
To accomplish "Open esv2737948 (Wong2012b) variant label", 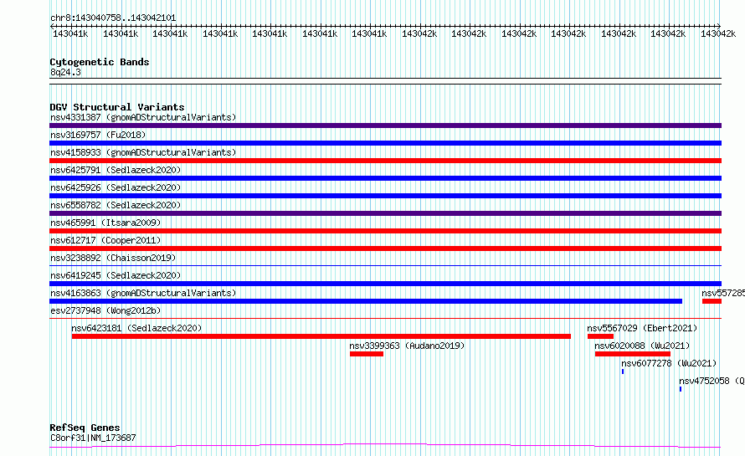I will pos(105,310).
